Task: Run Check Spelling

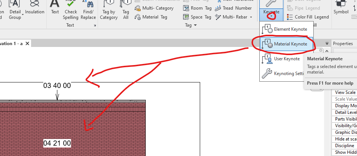Action: click(x=71, y=10)
